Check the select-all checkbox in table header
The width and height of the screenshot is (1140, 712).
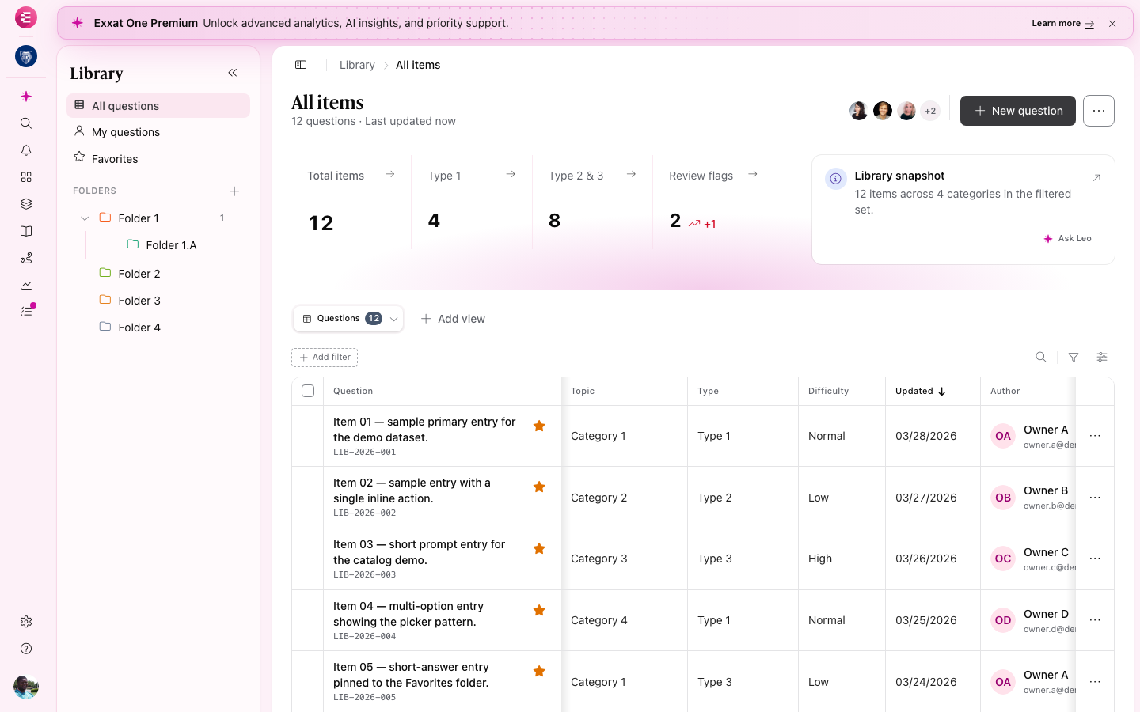[x=308, y=391]
